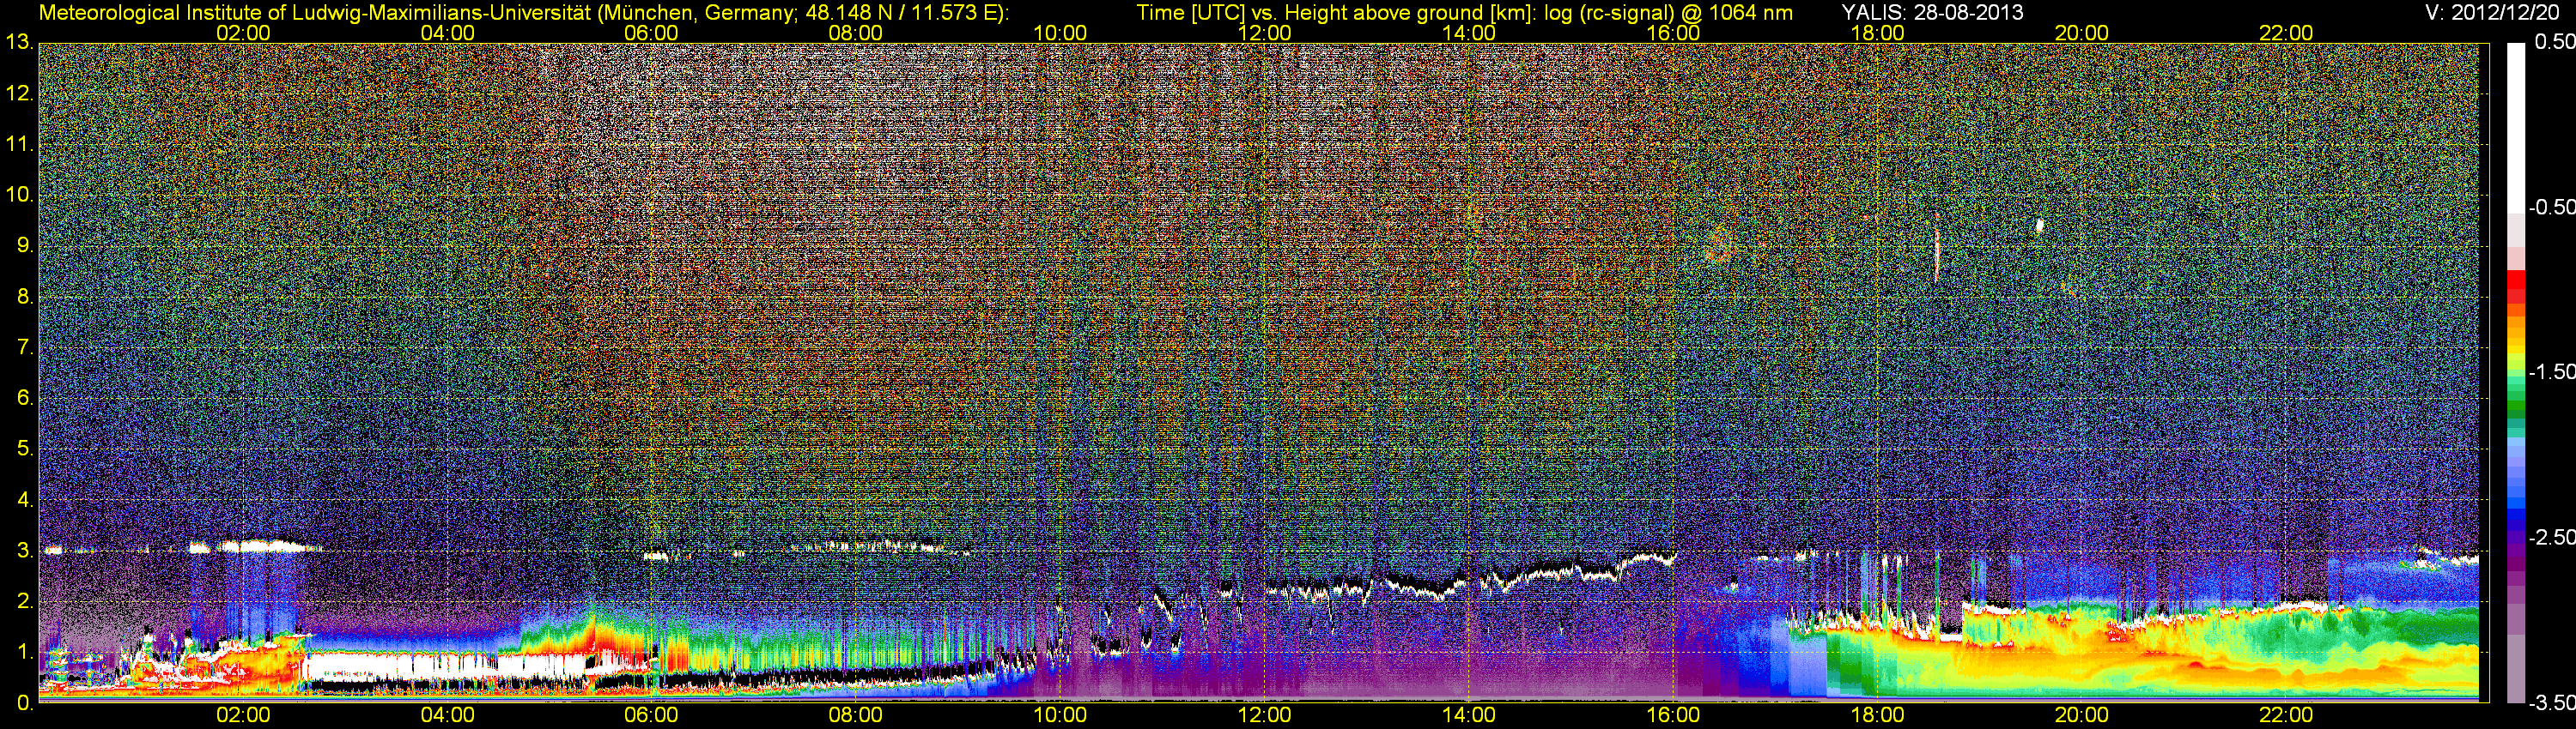Click the 16:00 label on the bottom time axis
Screen dimensions: 2576x729
pyautogui.click(x=1673, y=715)
